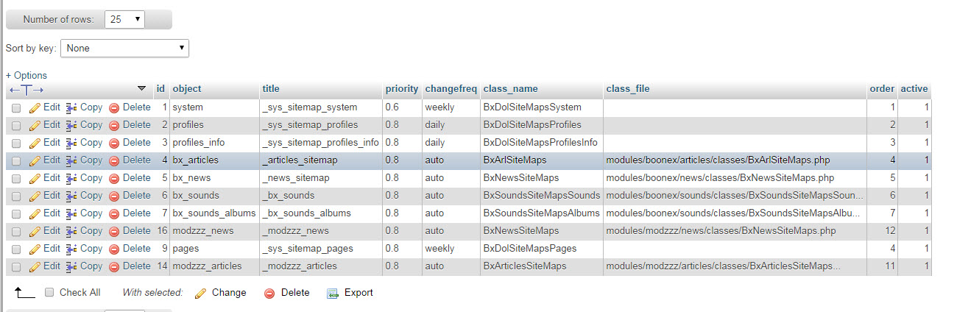Click the Export icon below the table

pos(332,293)
